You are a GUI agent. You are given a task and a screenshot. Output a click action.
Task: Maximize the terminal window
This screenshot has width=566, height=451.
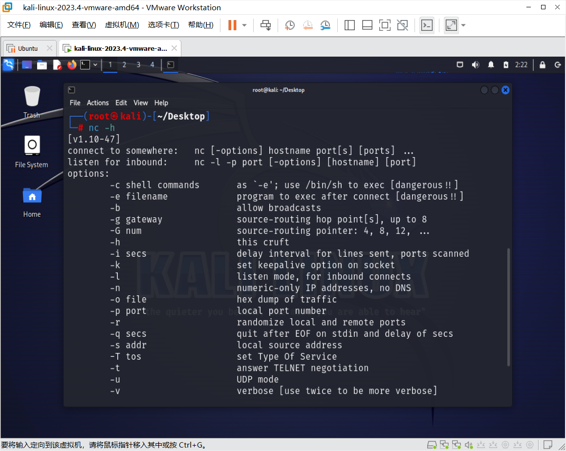click(495, 90)
